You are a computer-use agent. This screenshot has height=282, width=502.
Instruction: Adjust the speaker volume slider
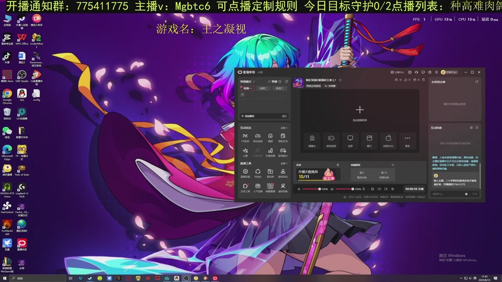click(x=344, y=189)
